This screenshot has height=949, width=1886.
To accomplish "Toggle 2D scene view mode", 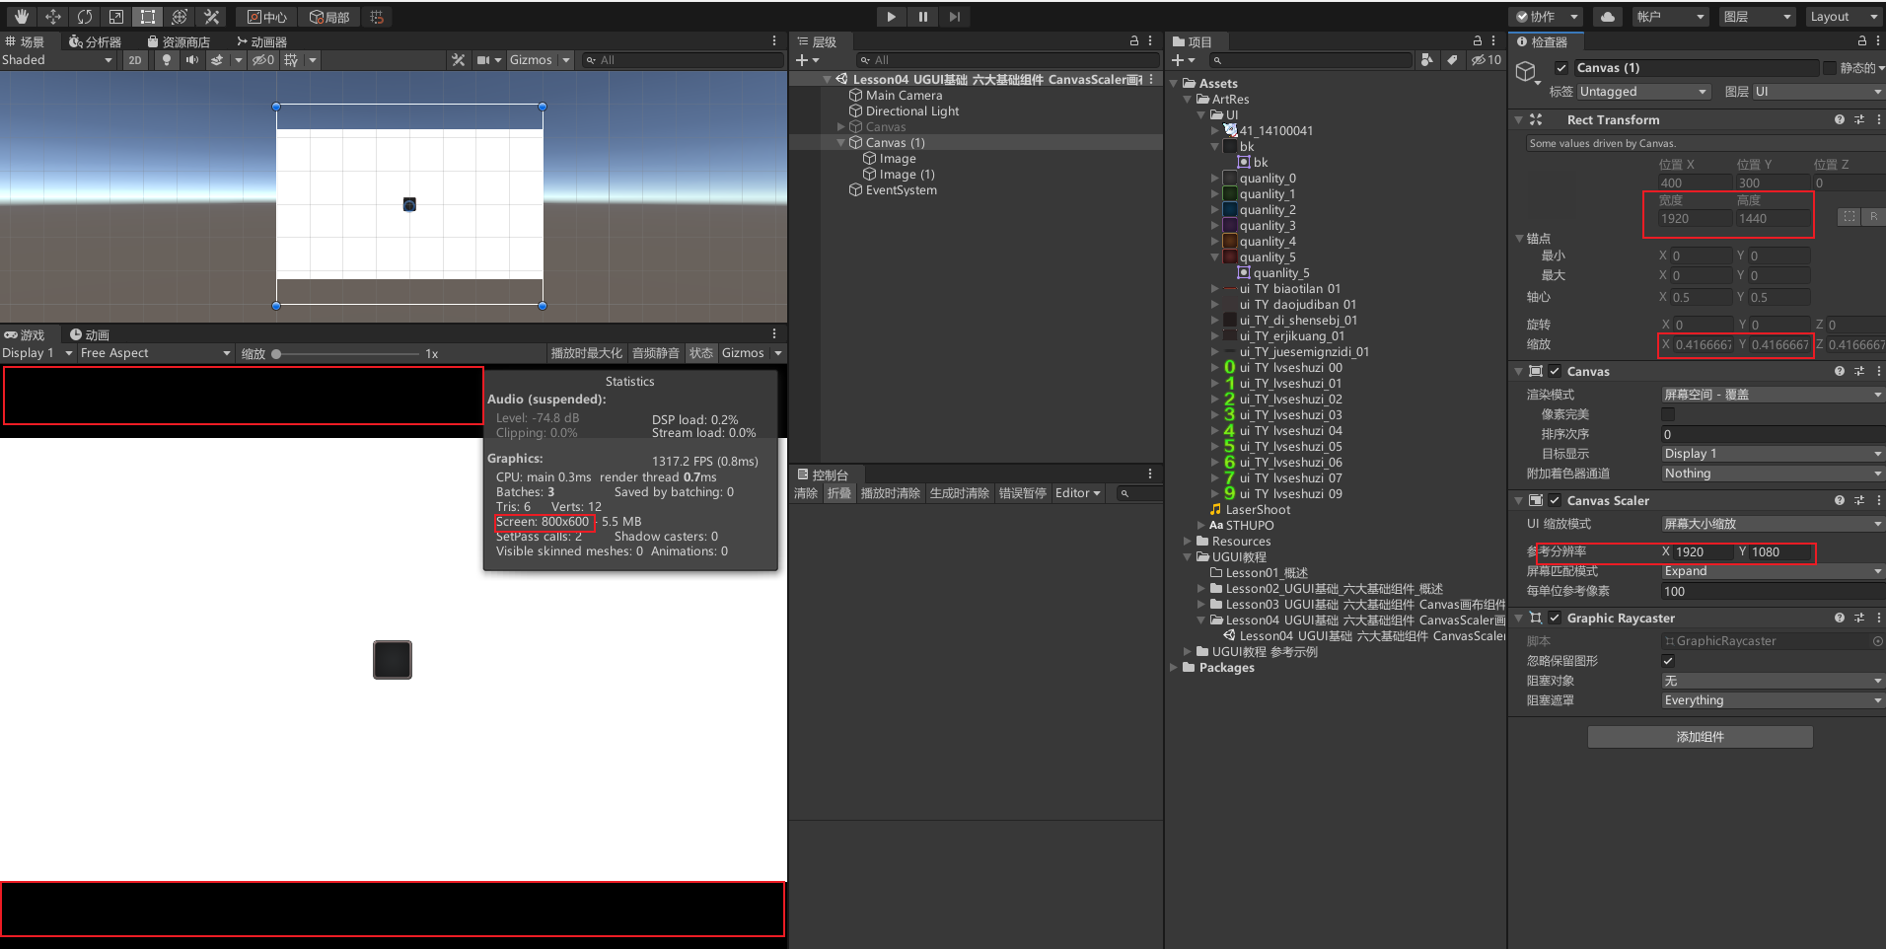I will click(135, 60).
